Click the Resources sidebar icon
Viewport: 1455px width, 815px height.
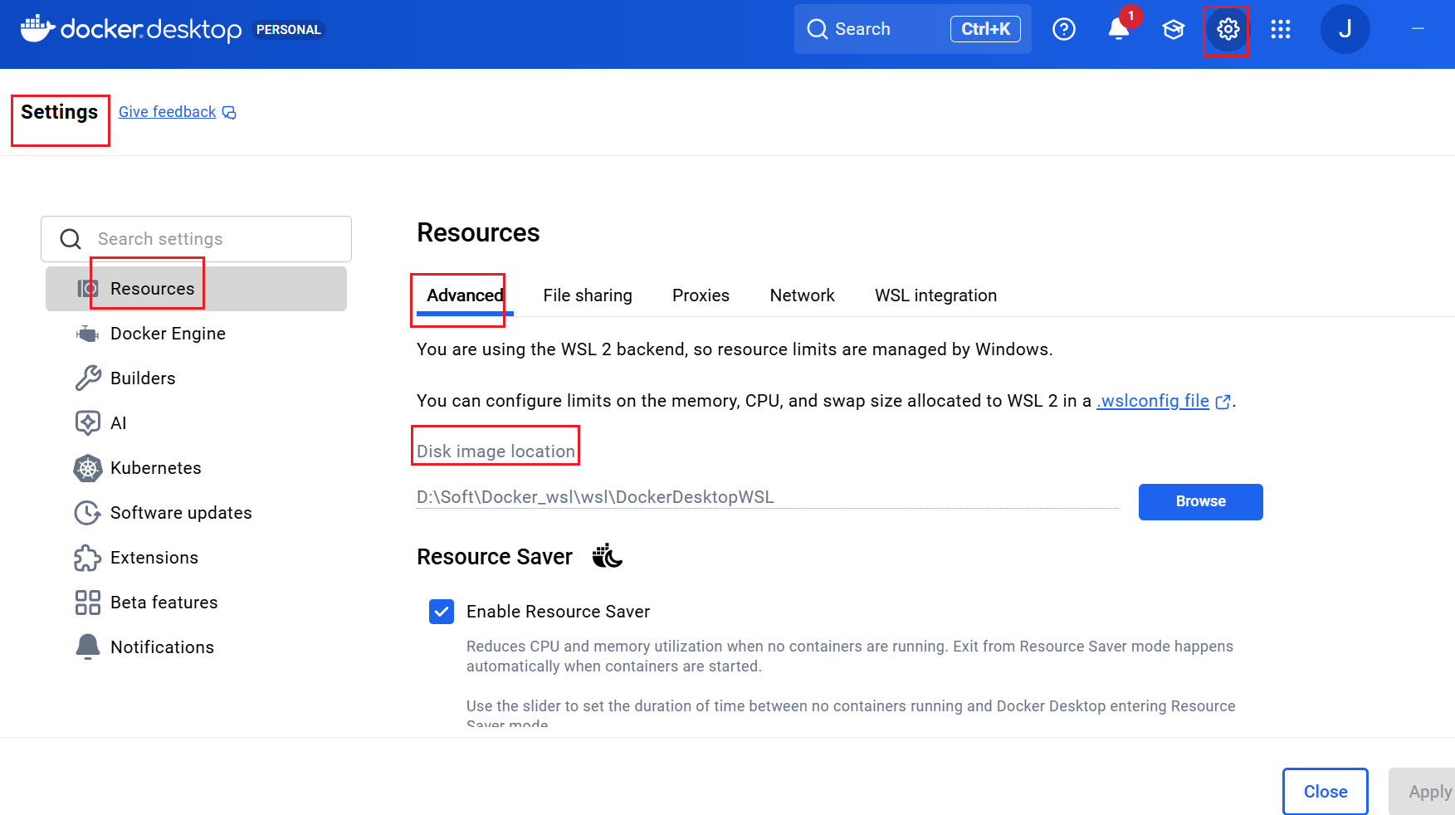tap(87, 289)
